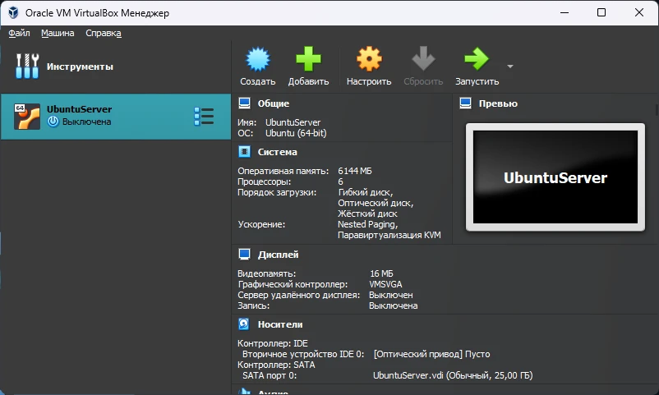659x395 pixels.
Task: Click the Паравиртуализация KVM text
Action: point(389,235)
